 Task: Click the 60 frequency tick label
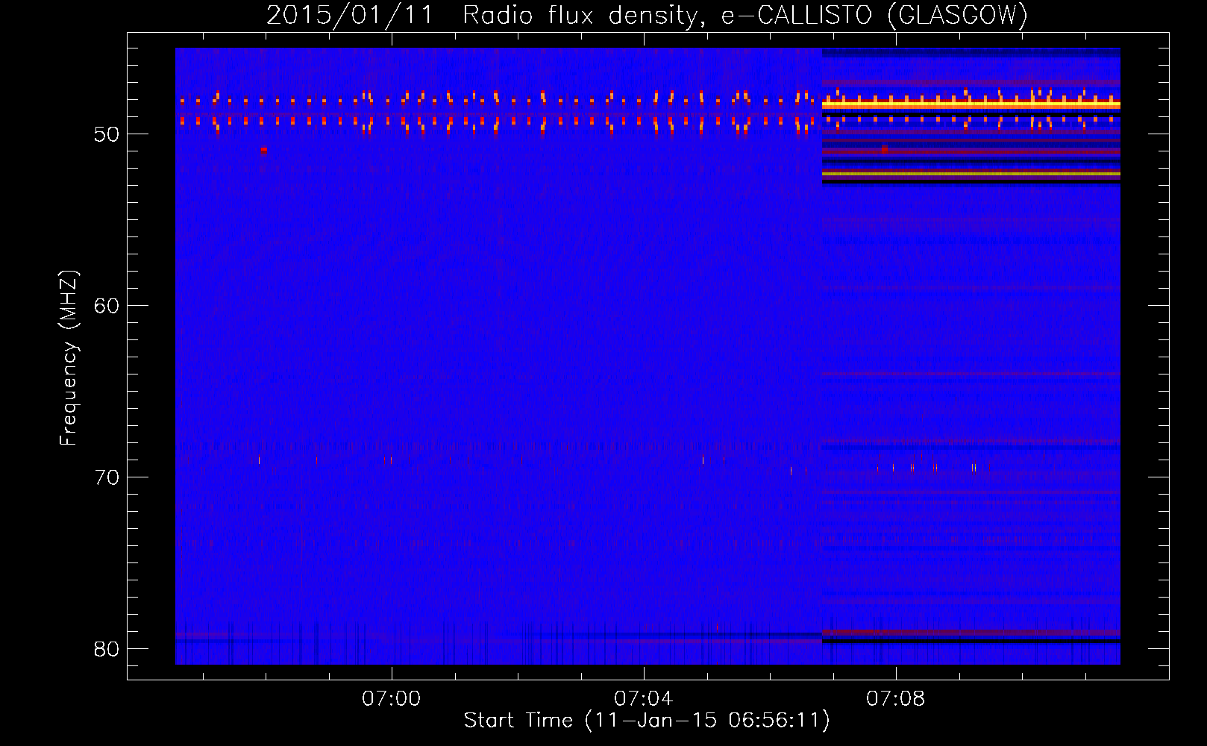tap(107, 306)
